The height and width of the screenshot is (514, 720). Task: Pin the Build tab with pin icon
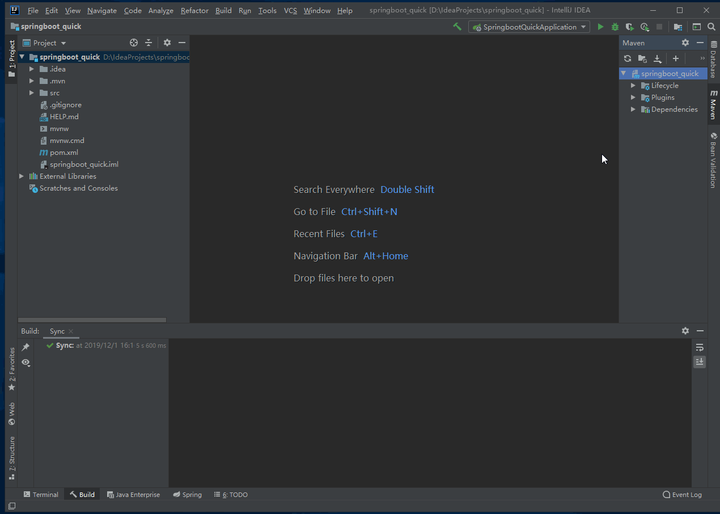[26, 347]
